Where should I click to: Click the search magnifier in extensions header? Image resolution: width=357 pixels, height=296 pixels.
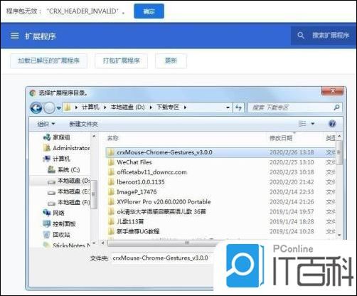coord(301,36)
